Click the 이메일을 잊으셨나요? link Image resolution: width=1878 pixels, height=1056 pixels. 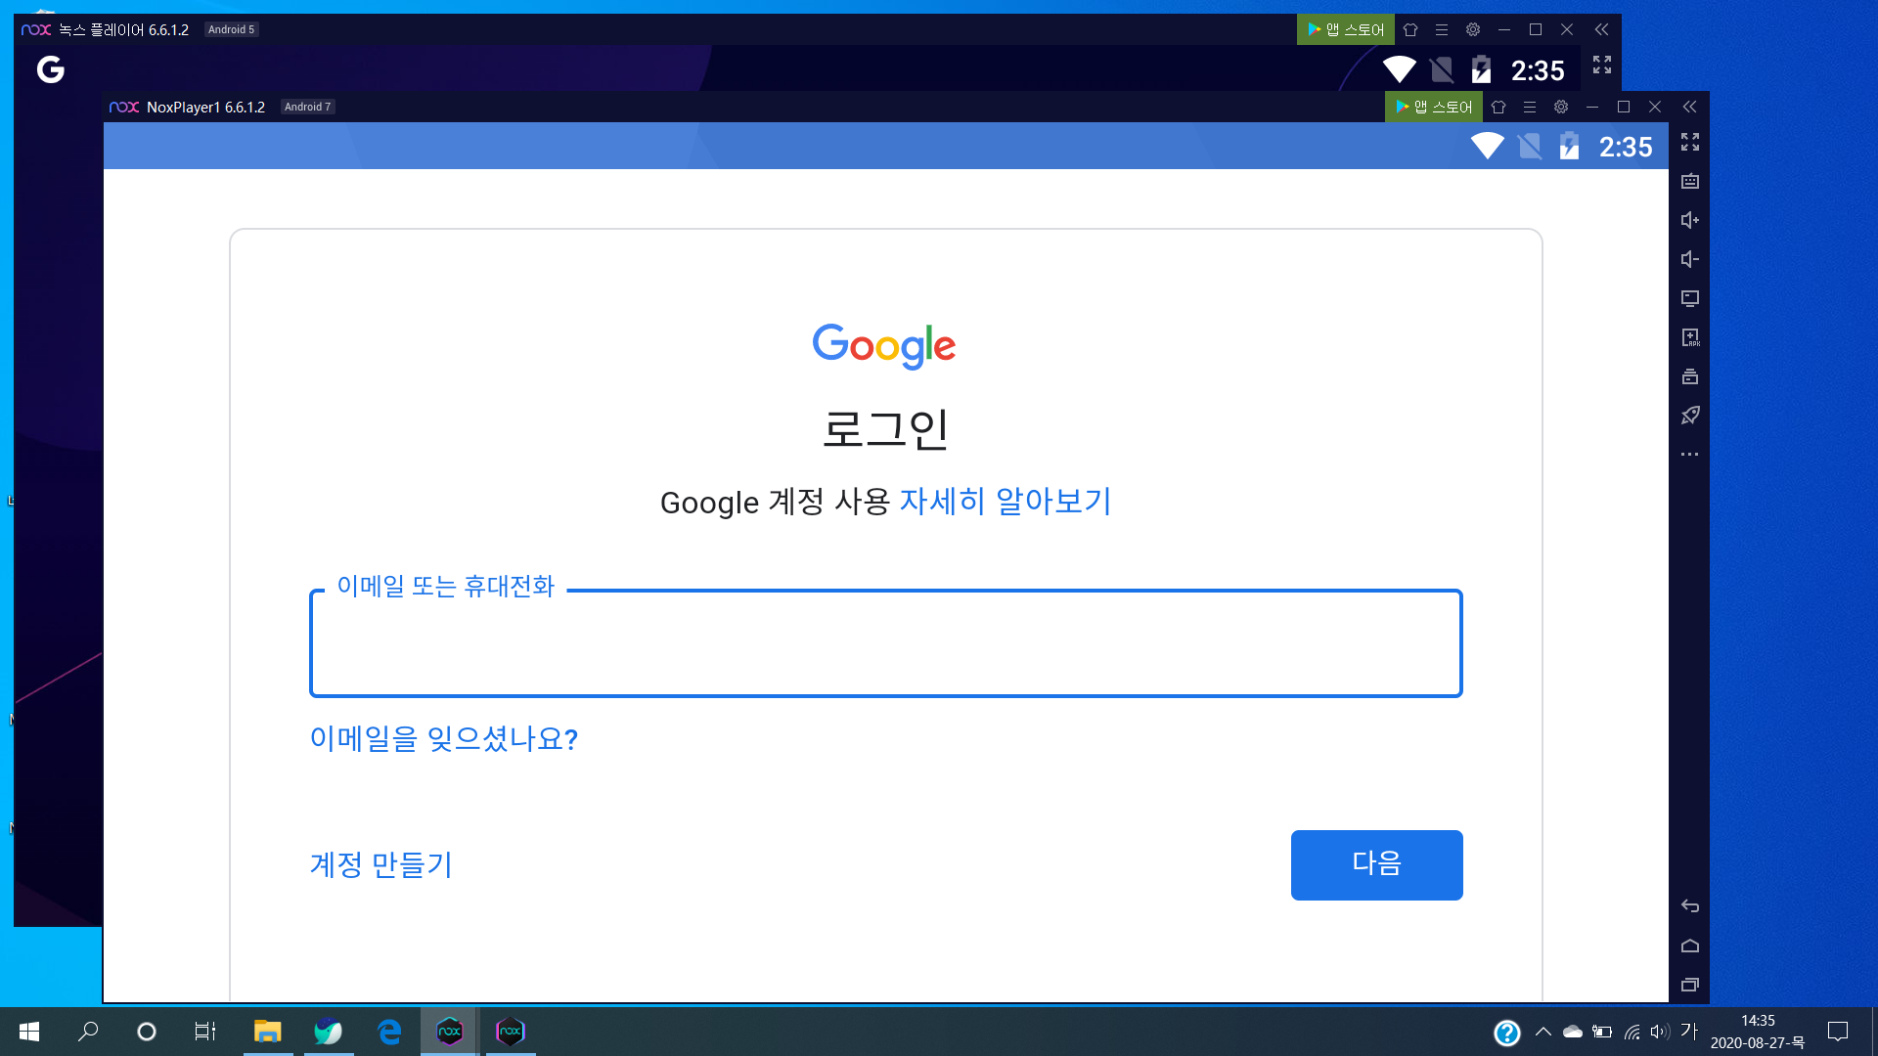click(x=443, y=738)
